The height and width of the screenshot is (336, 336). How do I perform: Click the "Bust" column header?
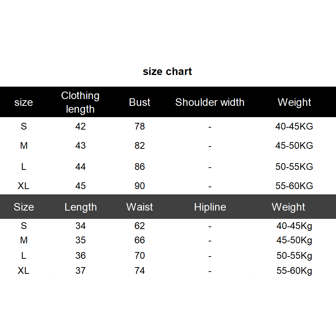(140, 102)
